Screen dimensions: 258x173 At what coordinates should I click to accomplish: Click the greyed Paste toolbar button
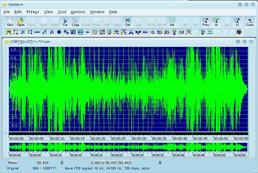[x=86, y=22]
